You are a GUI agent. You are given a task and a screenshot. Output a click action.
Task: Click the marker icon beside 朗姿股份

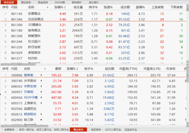coord(41,114)
